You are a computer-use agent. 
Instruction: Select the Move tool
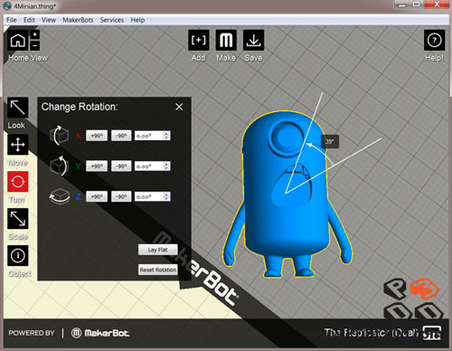pos(18,145)
